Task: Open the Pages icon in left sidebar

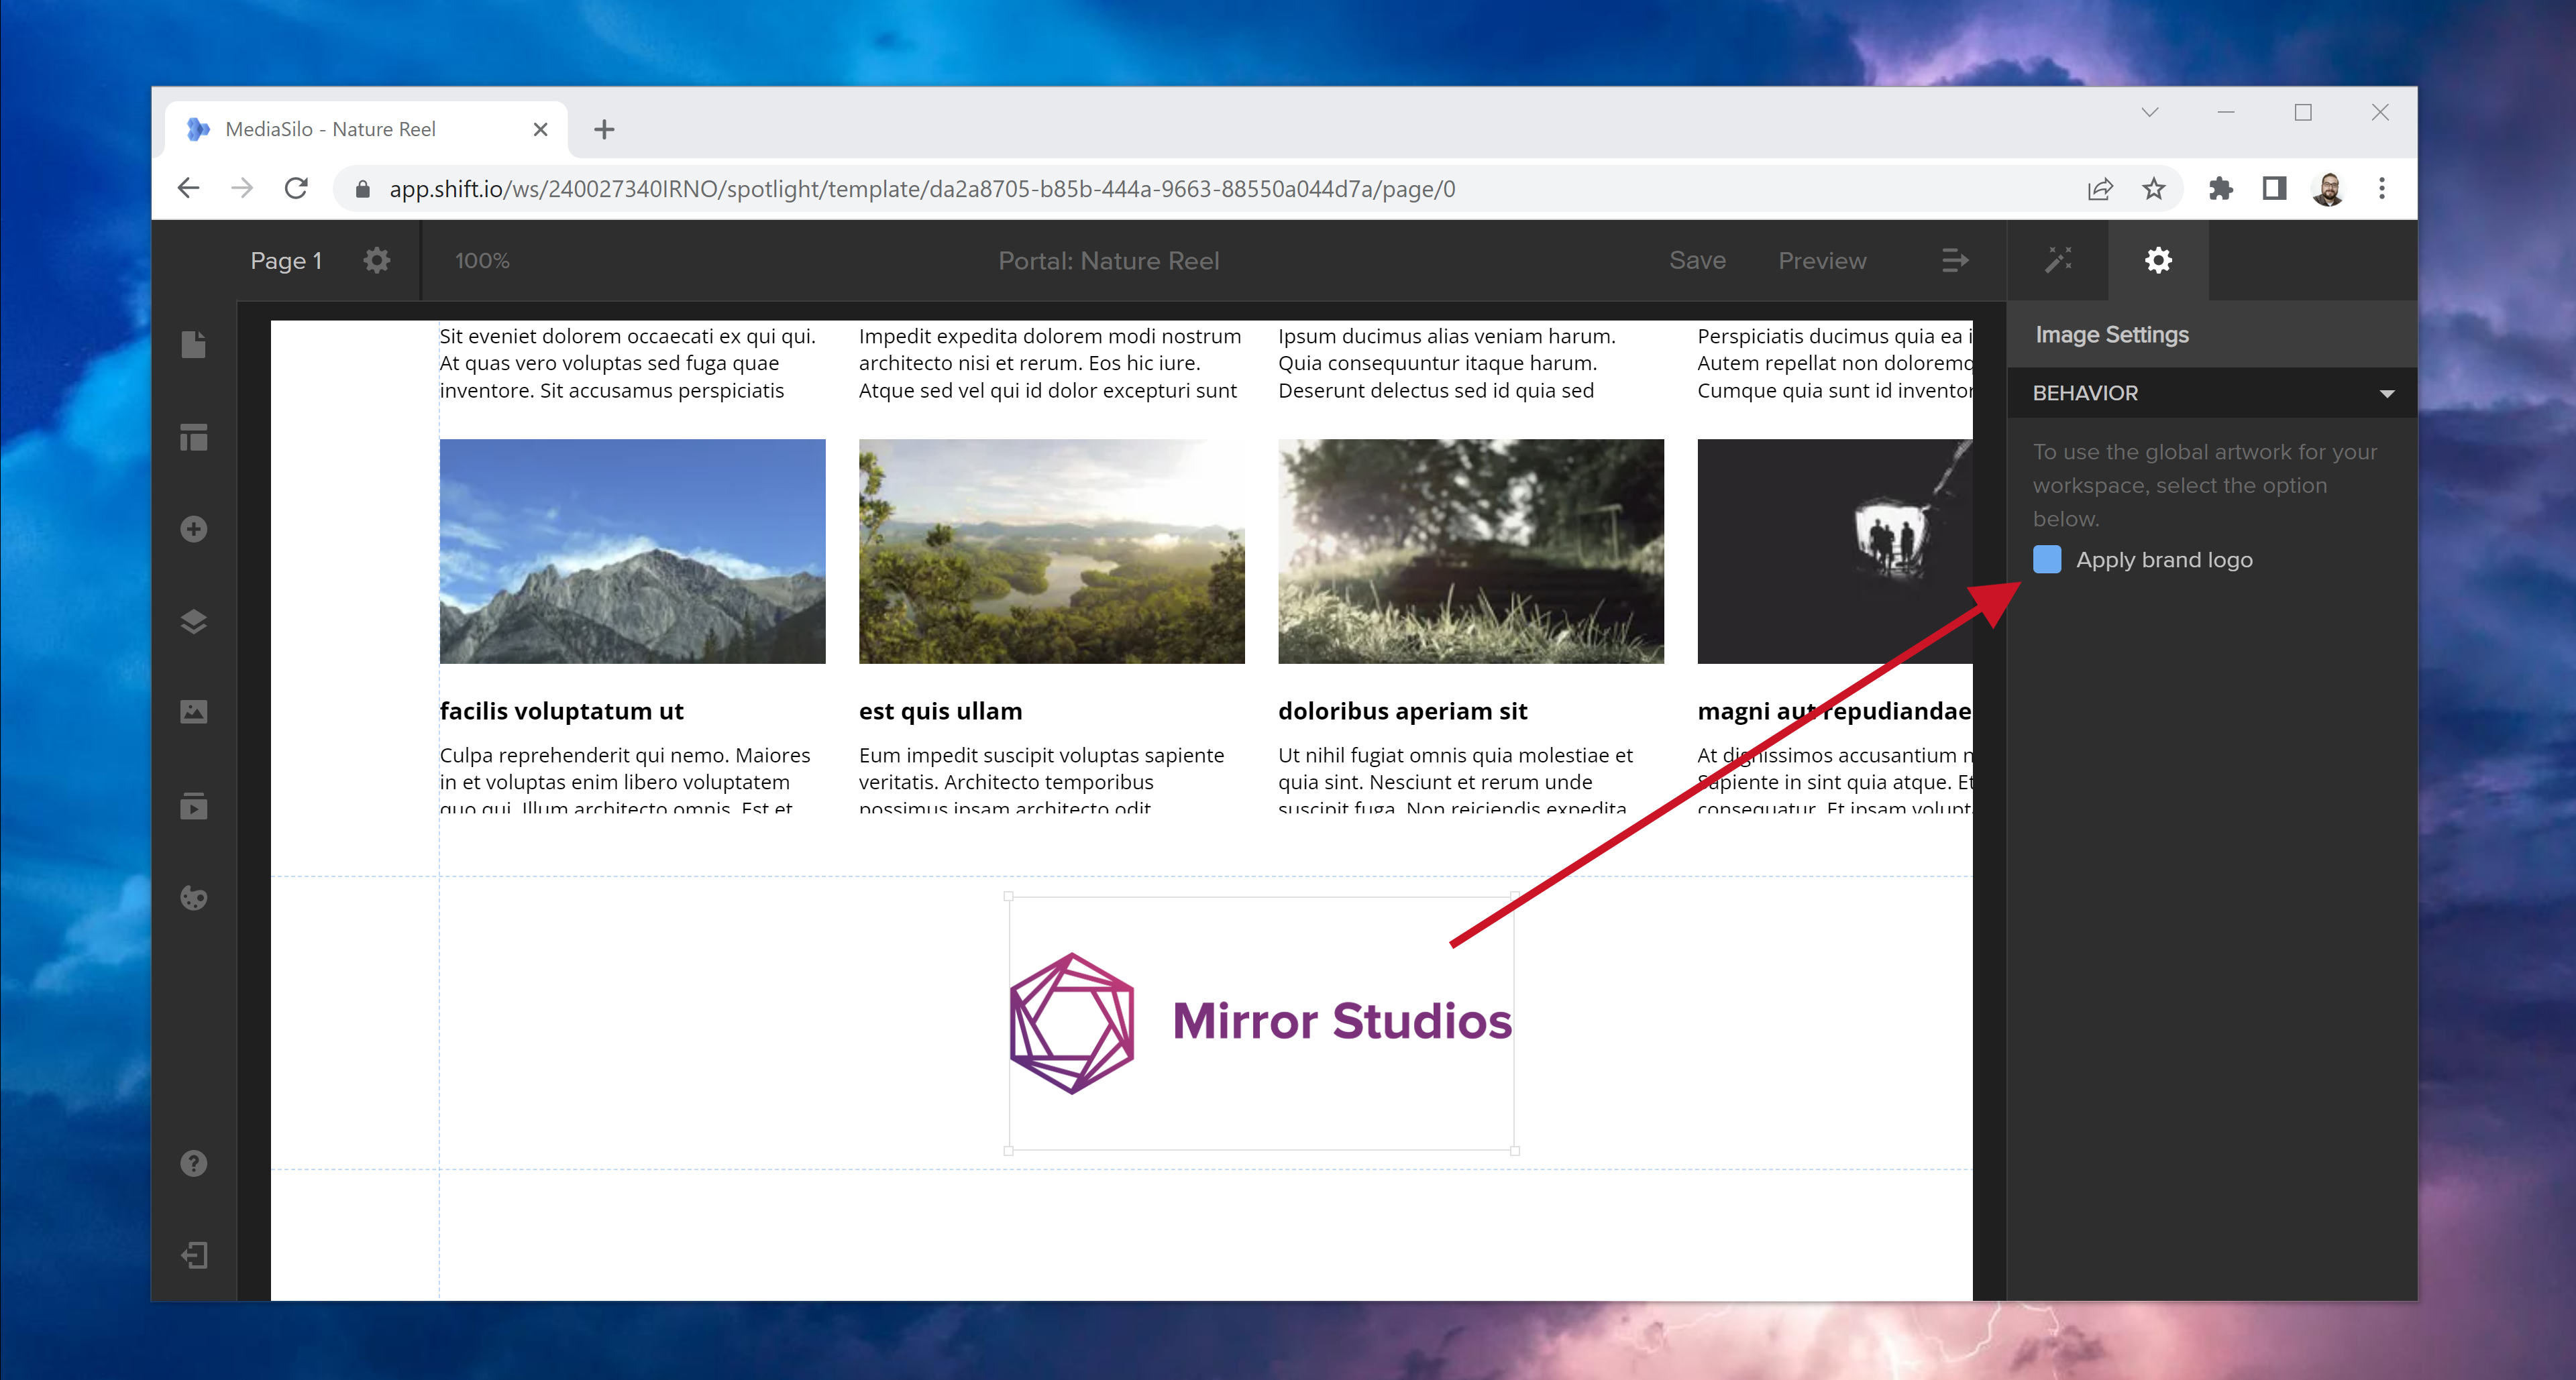Action: (x=194, y=345)
